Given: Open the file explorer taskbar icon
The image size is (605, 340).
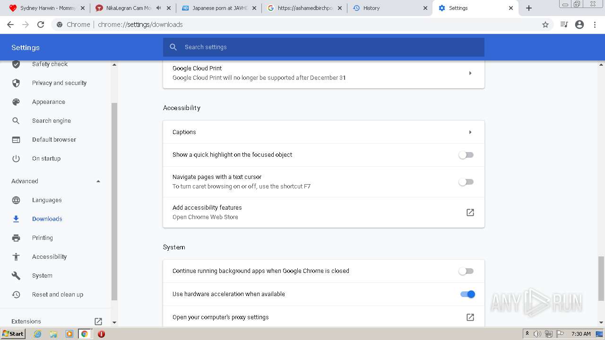Looking at the screenshot, I should [x=53, y=334].
